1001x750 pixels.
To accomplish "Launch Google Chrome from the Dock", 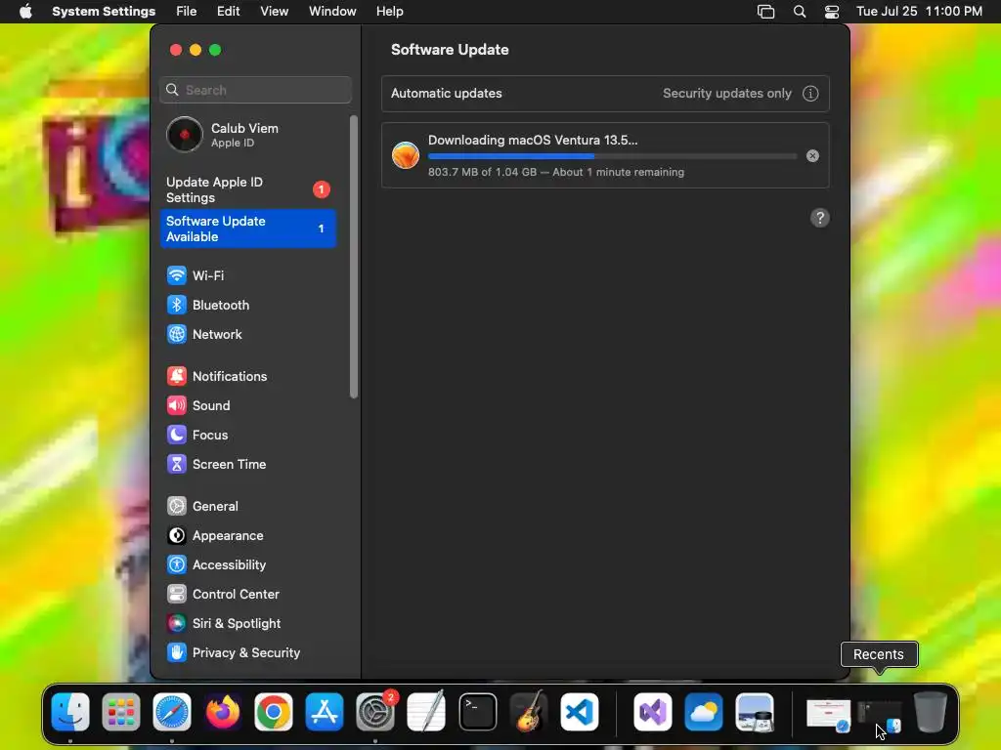I will pyautogui.click(x=274, y=712).
